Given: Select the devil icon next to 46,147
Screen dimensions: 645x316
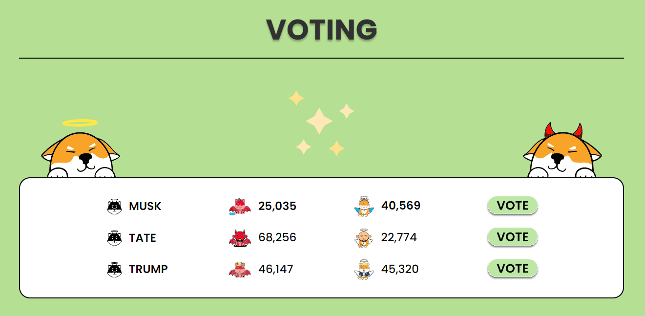Looking at the screenshot, I should pyautogui.click(x=240, y=269).
